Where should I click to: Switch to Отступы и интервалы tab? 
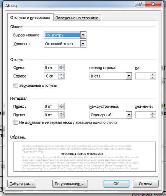30,18
